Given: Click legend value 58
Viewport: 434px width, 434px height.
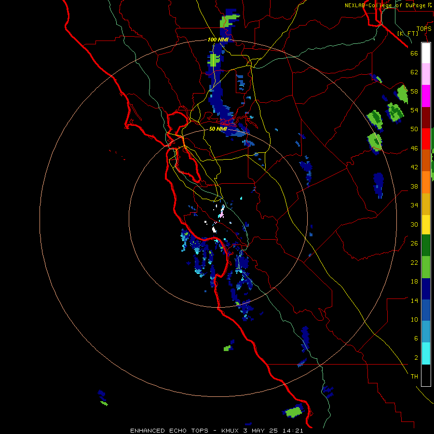Looking at the screenshot, I should pos(414,91).
